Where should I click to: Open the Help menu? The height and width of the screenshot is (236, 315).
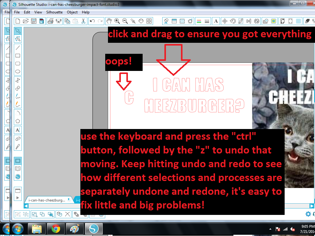point(86,12)
